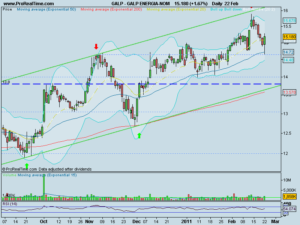
Task: Click the yellow 15.180 current price tag
Action: coord(289,36)
